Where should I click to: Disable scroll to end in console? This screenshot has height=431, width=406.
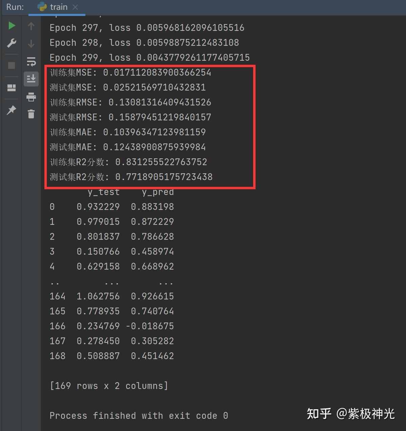pyautogui.click(x=31, y=79)
